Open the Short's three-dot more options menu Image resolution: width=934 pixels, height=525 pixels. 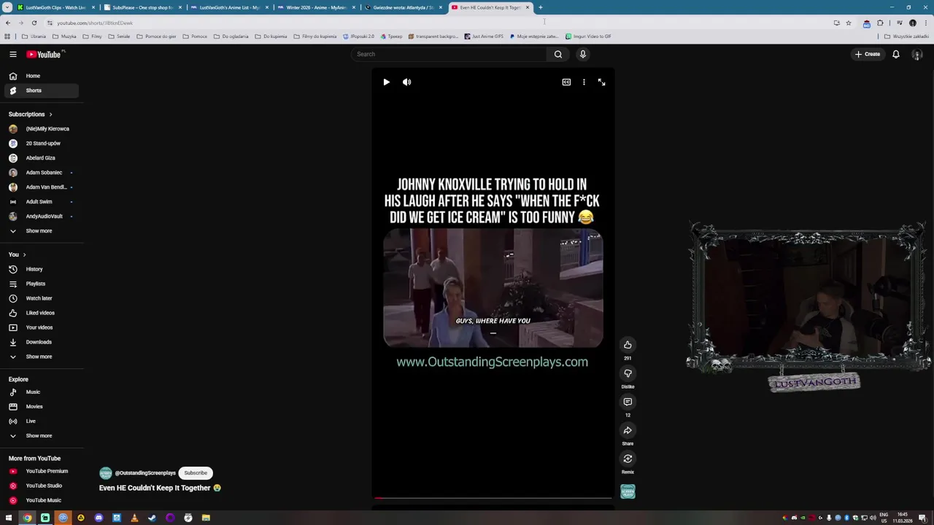pyautogui.click(x=584, y=82)
